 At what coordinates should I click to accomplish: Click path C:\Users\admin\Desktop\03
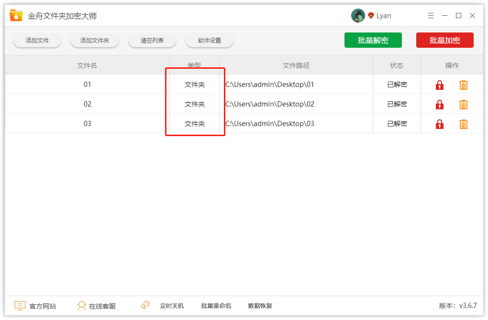[x=269, y=124]
